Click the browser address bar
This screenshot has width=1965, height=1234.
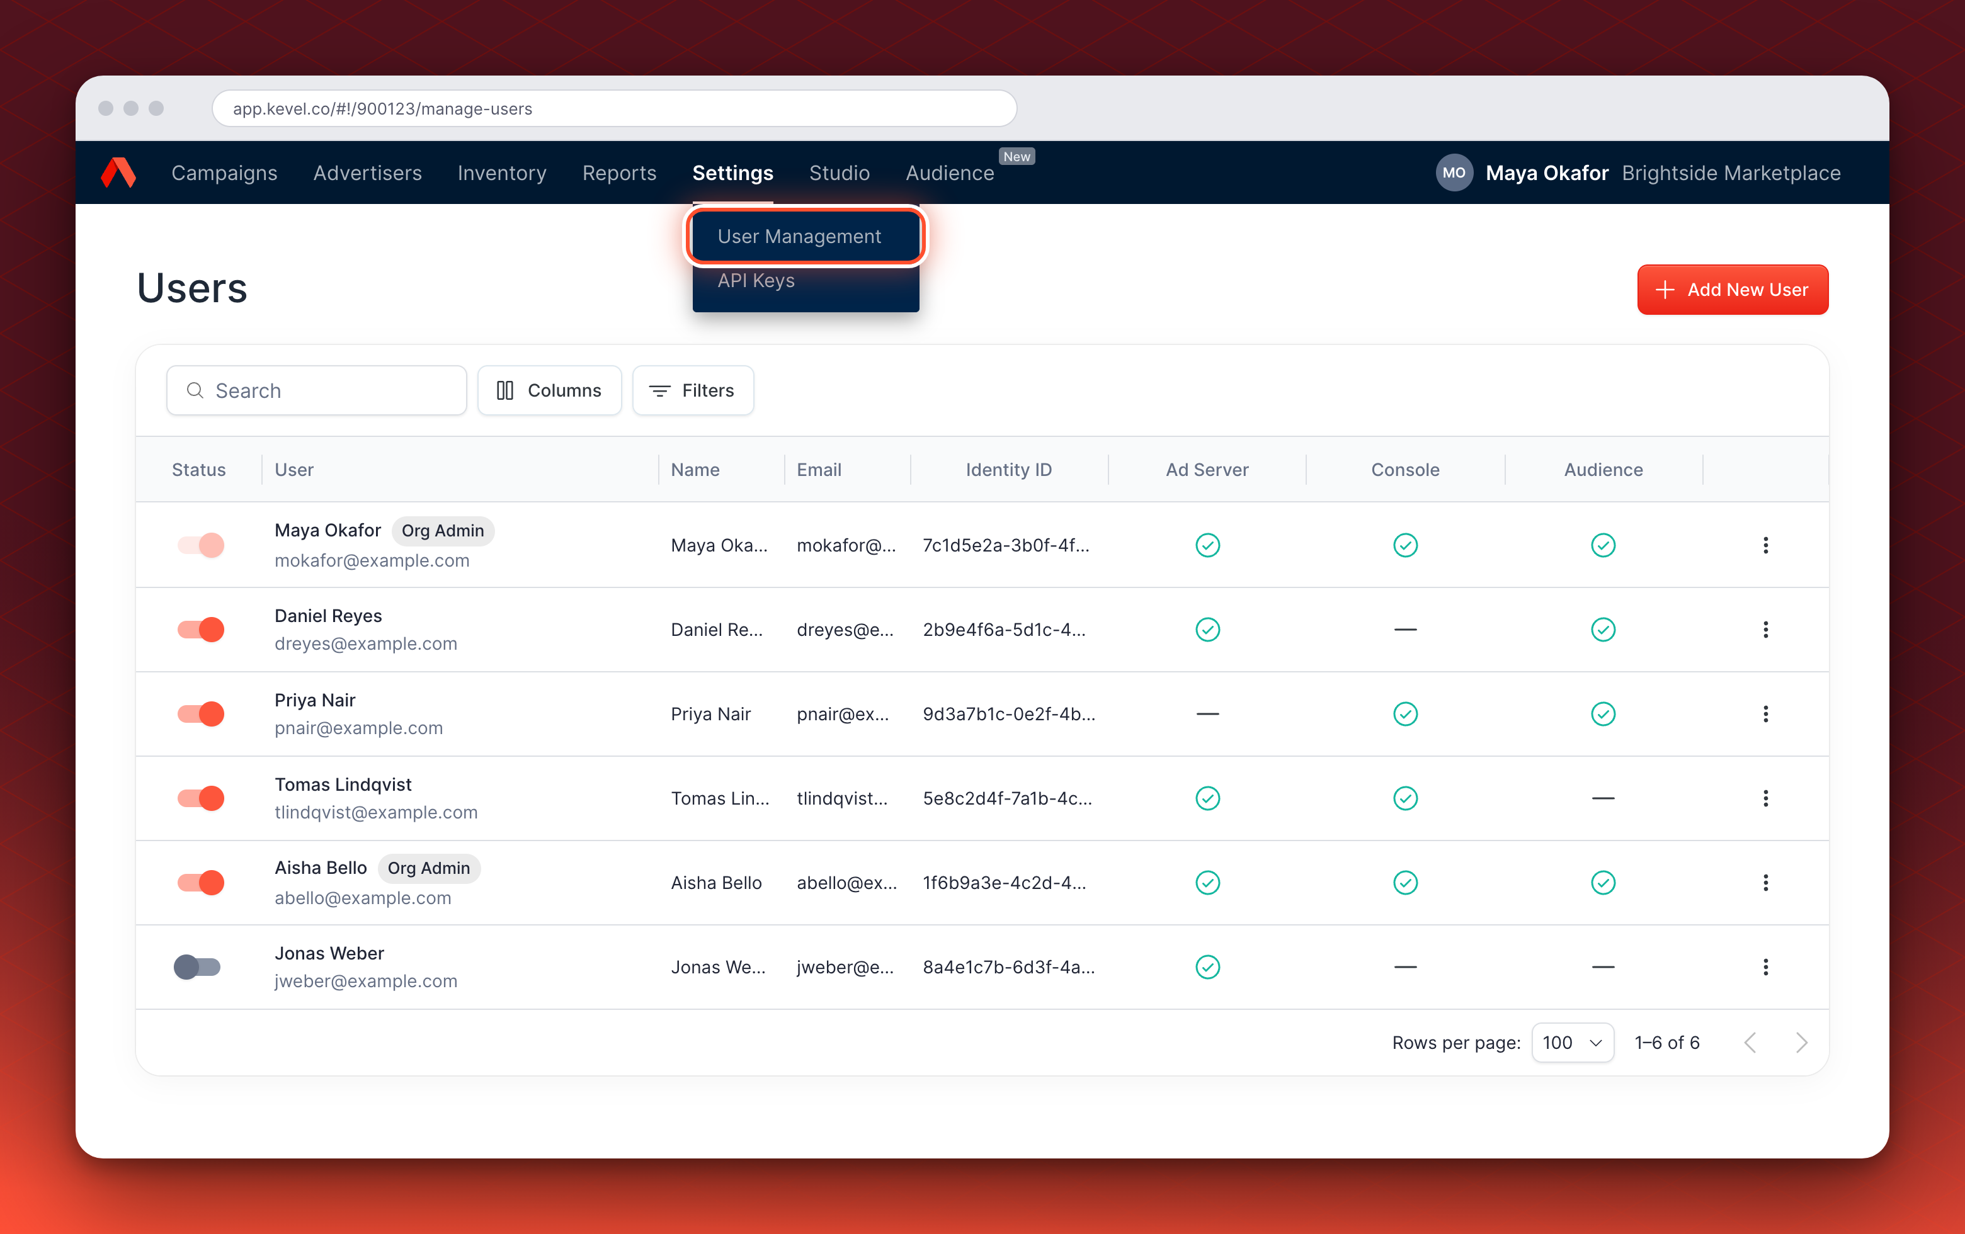pos(613,108)
